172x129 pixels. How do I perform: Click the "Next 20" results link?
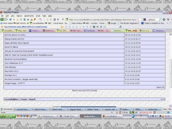click(160, 87)
